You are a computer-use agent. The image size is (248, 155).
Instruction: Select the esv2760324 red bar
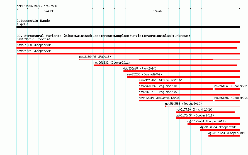tap(176, 89)
